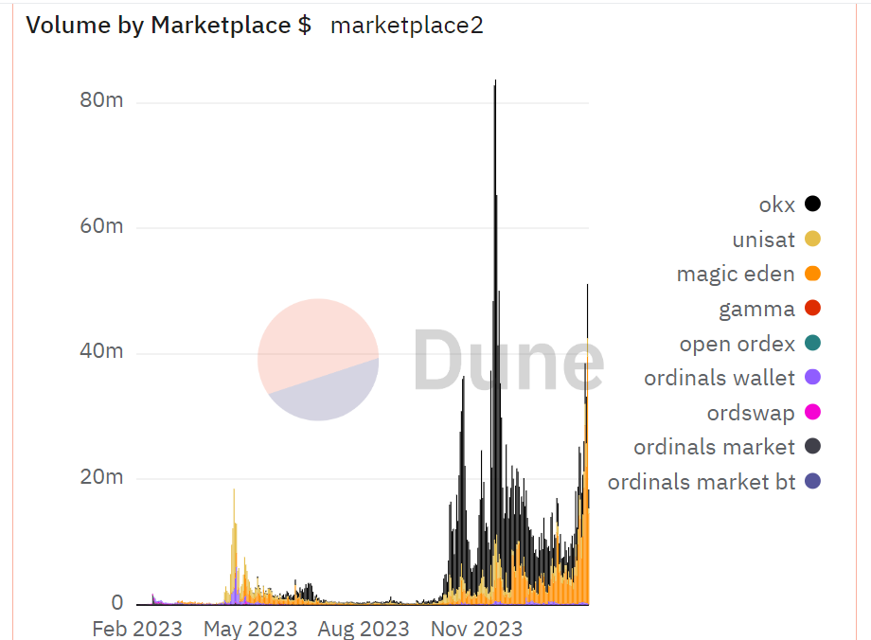Toggle the magic eden legend entry
This screenshot has height=640, width=871.
click(748, 274)
